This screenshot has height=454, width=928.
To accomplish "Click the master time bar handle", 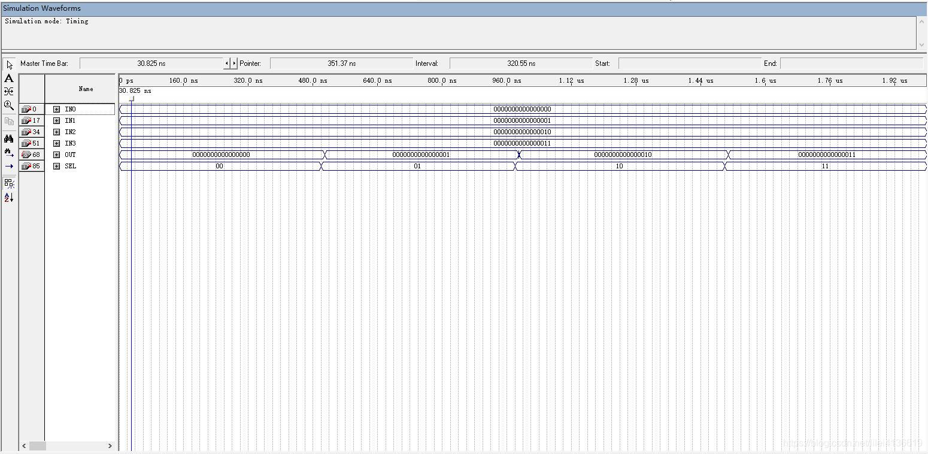I will click(x=132, y=99).
